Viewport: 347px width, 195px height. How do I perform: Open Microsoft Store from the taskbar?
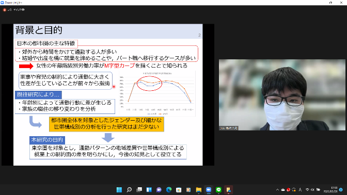[x=179, y=190]
